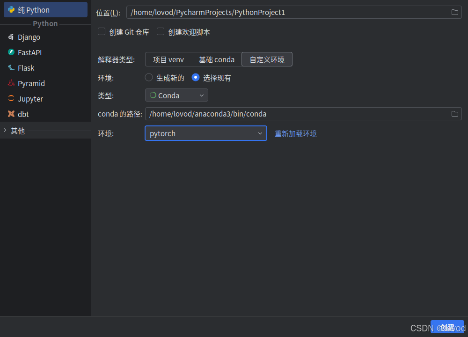468x337 pixels.
Task: Expand the 其他 section
Action: 5,130
